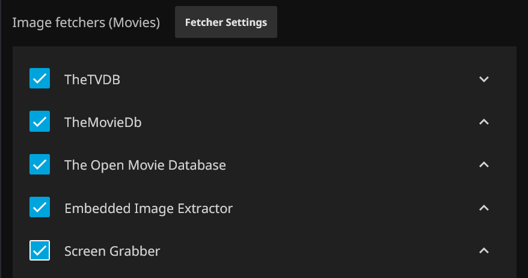Image resolution: width=528 pixels, height=278 pixels.
Task: Move Embedded Image Extractor up
Action: 484,208
